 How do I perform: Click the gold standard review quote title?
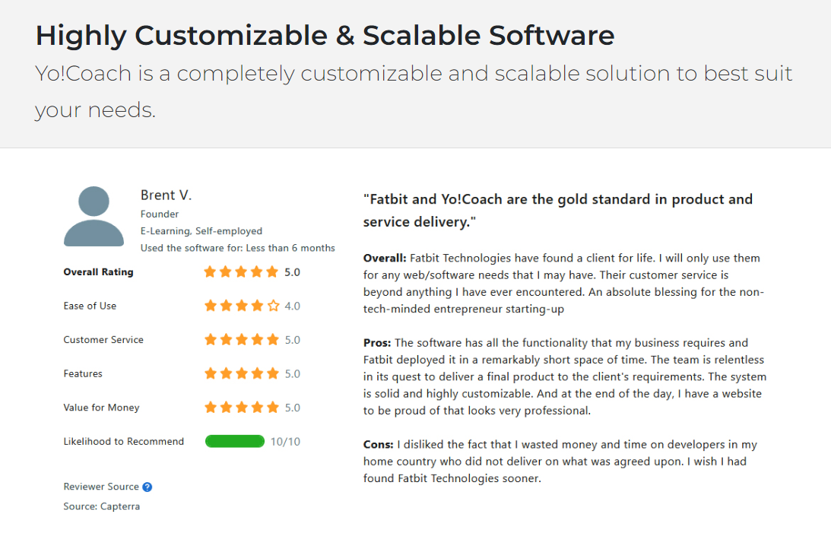[557, 210]
